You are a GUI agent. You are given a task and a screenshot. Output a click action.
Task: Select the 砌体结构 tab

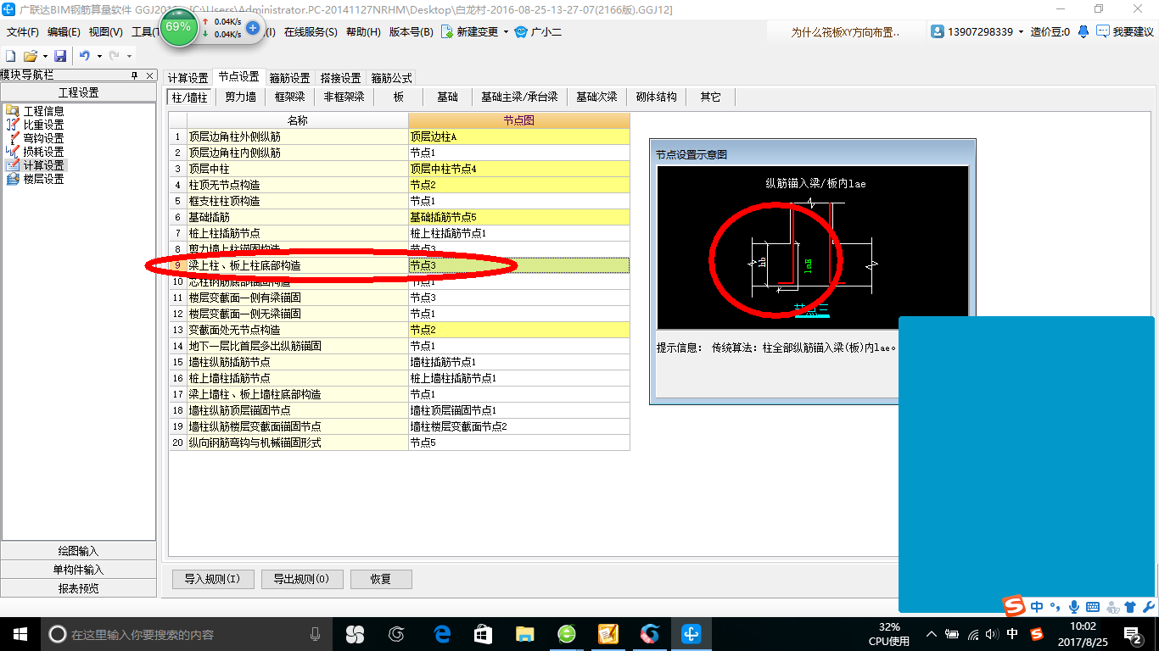click(x=656, y=97)
